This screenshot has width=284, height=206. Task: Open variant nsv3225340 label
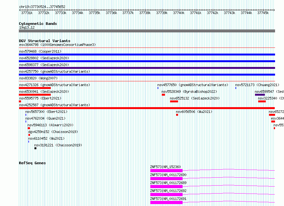[x=271, y=98]
